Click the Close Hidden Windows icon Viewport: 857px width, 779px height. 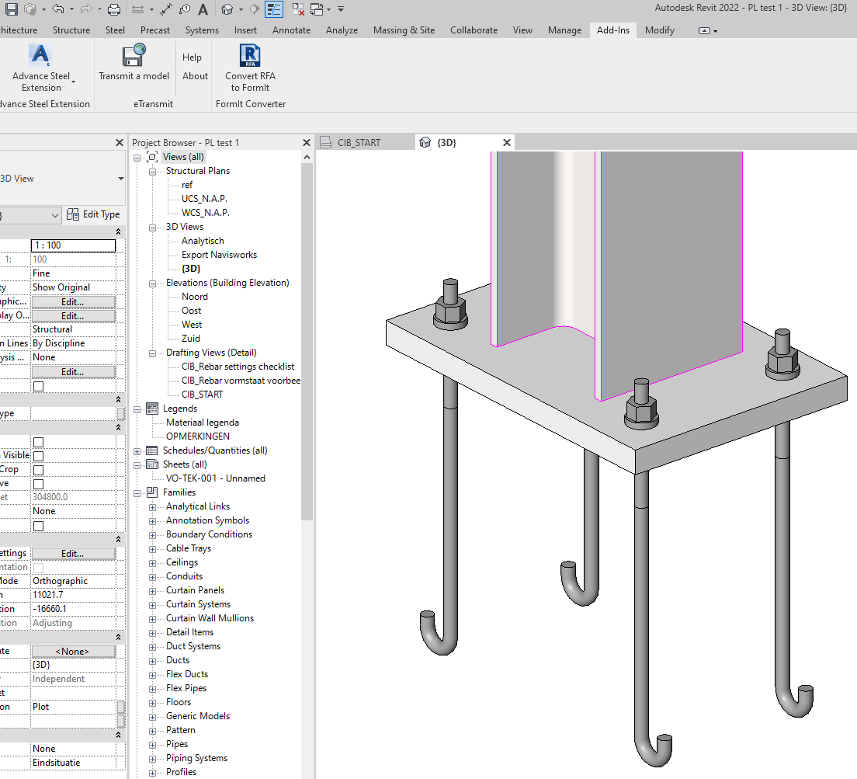[x=298, y=9]
